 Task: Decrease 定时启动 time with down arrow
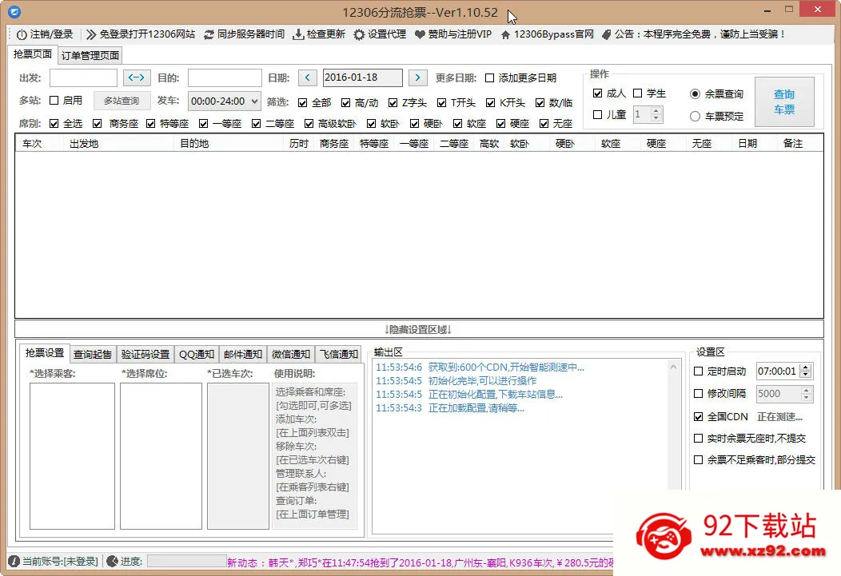point(806,375)
